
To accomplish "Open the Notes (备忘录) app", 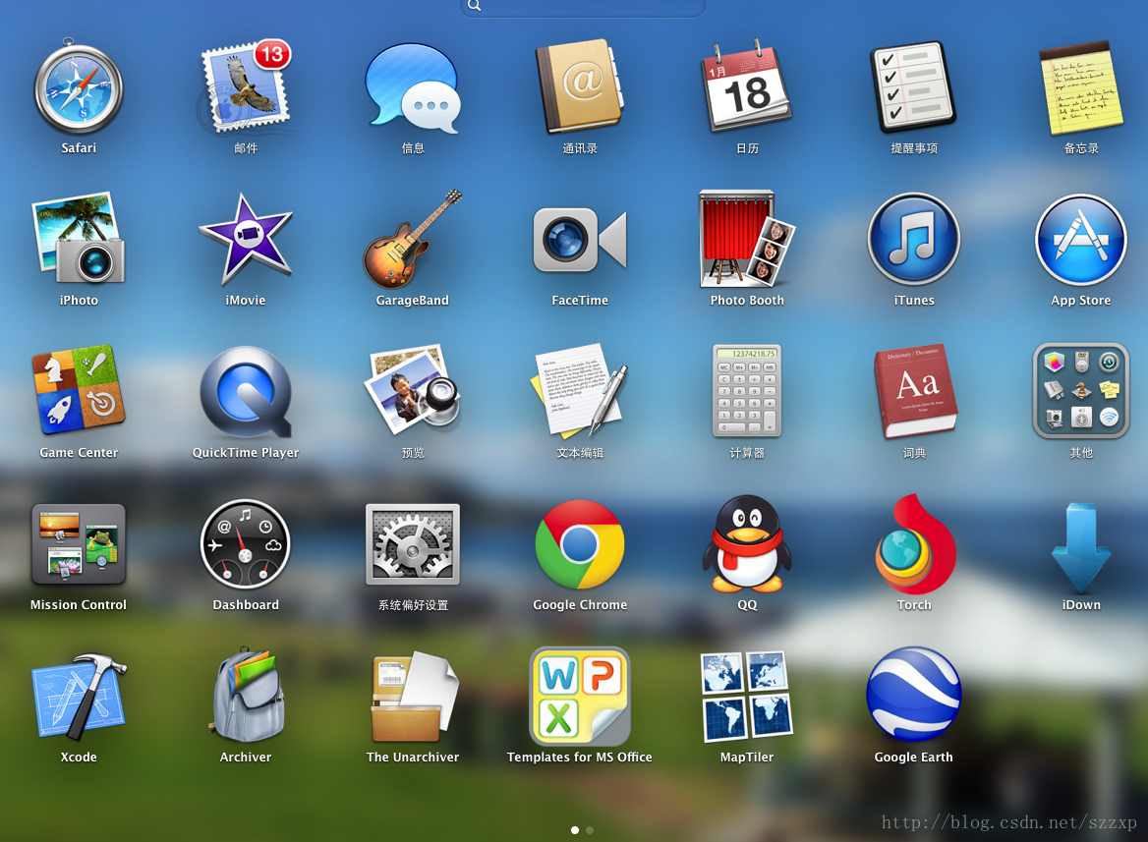I will point(1080,87).
